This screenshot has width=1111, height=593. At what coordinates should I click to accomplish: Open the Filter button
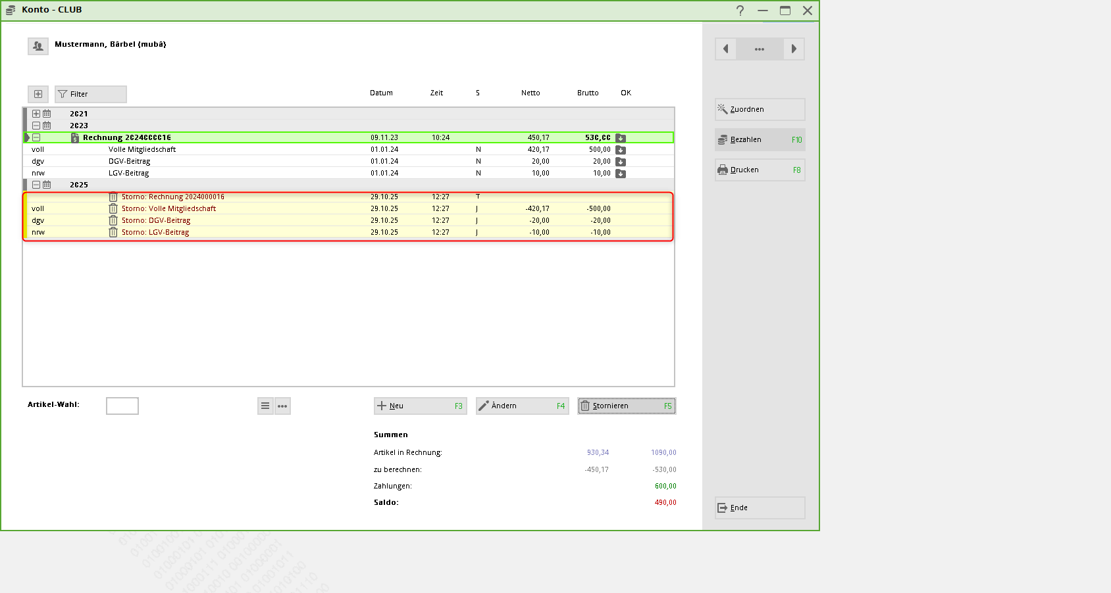91,94
